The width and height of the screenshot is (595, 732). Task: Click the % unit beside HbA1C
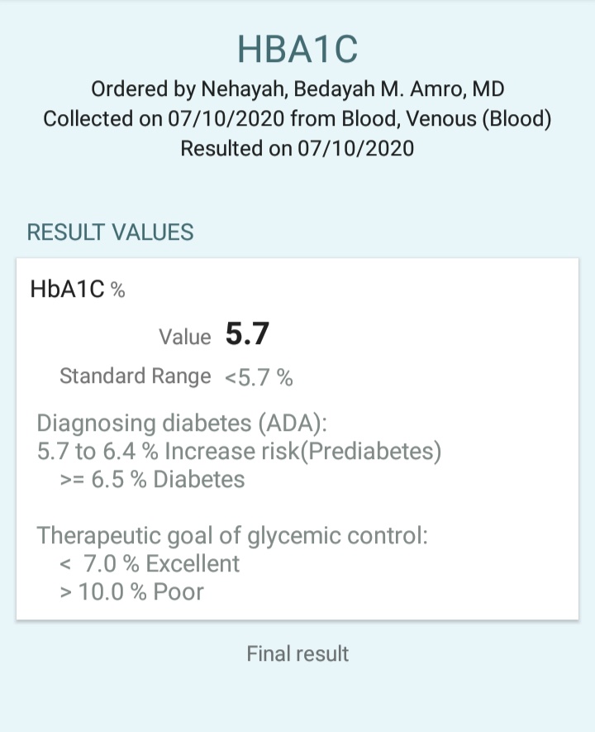[117, 290]
